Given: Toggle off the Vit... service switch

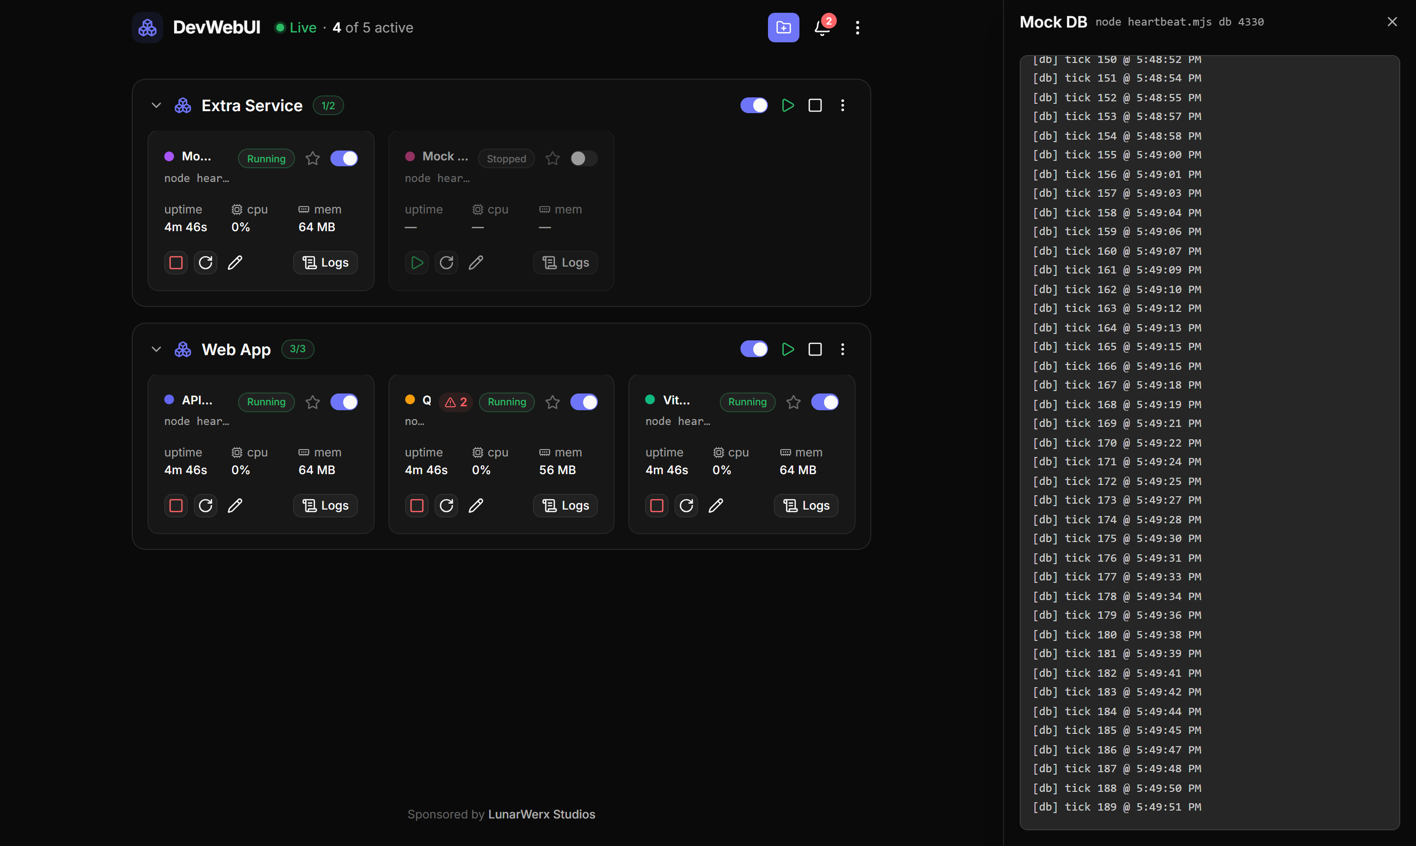Looking at the screenshot, I should 825,402.
